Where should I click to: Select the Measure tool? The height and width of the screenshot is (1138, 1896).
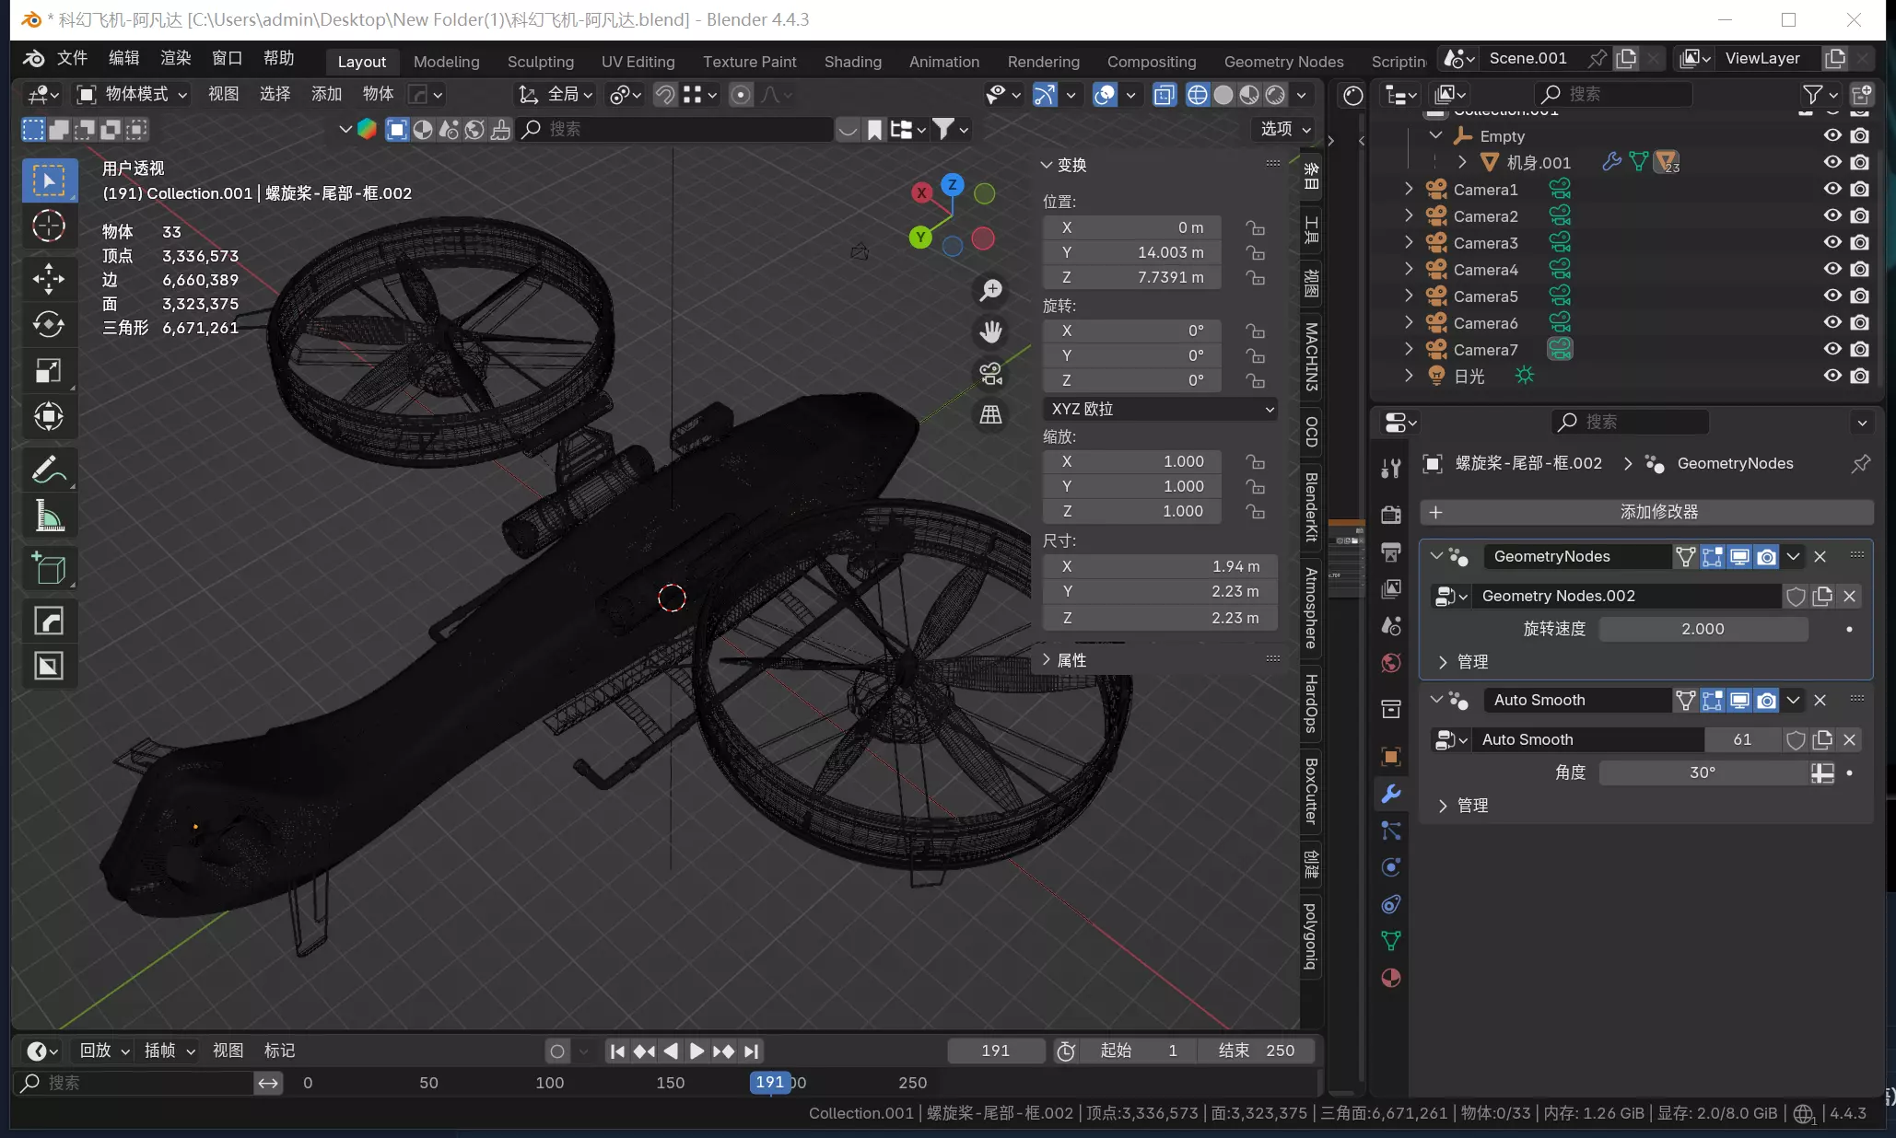tap(48, 517)
